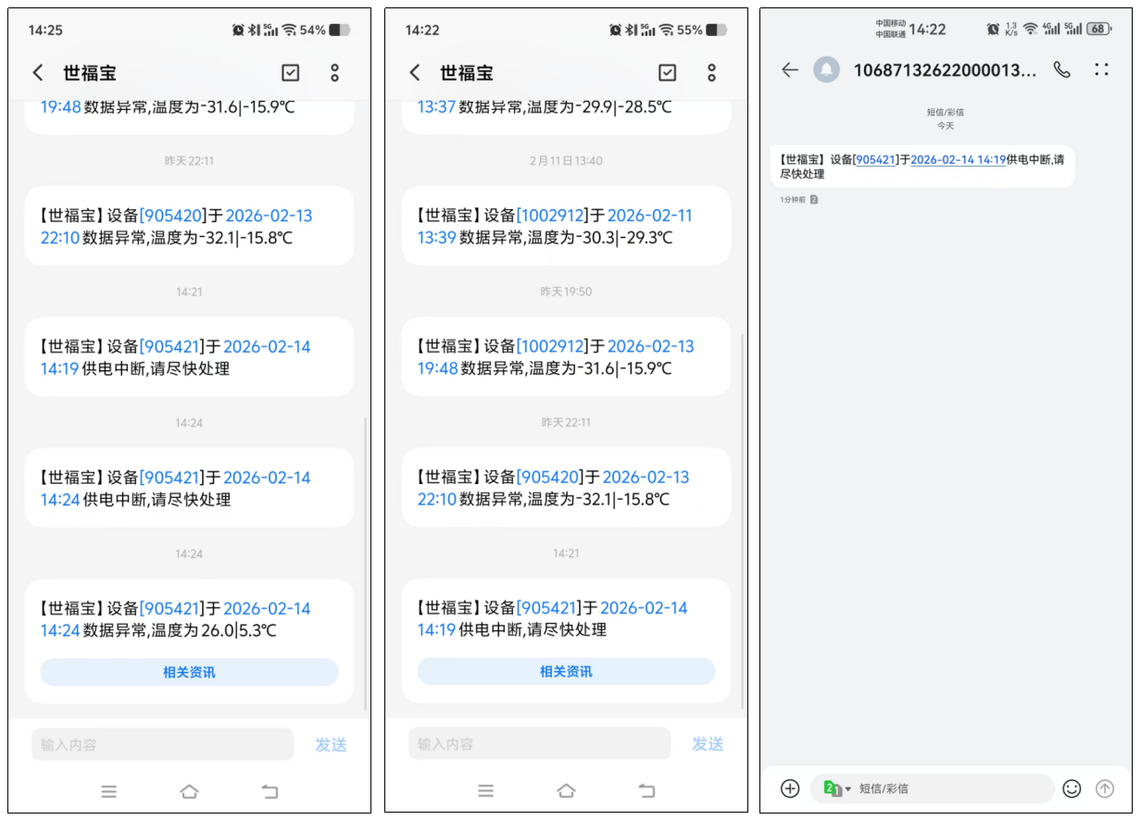The width and height of the screenshot is (1141, 820).
Task: Go back using arrow in 14:25 世福宝 screen
Action: 38,73
